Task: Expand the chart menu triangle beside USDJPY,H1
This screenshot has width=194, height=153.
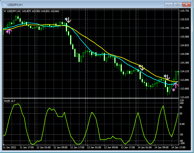Action: [5, 11]
